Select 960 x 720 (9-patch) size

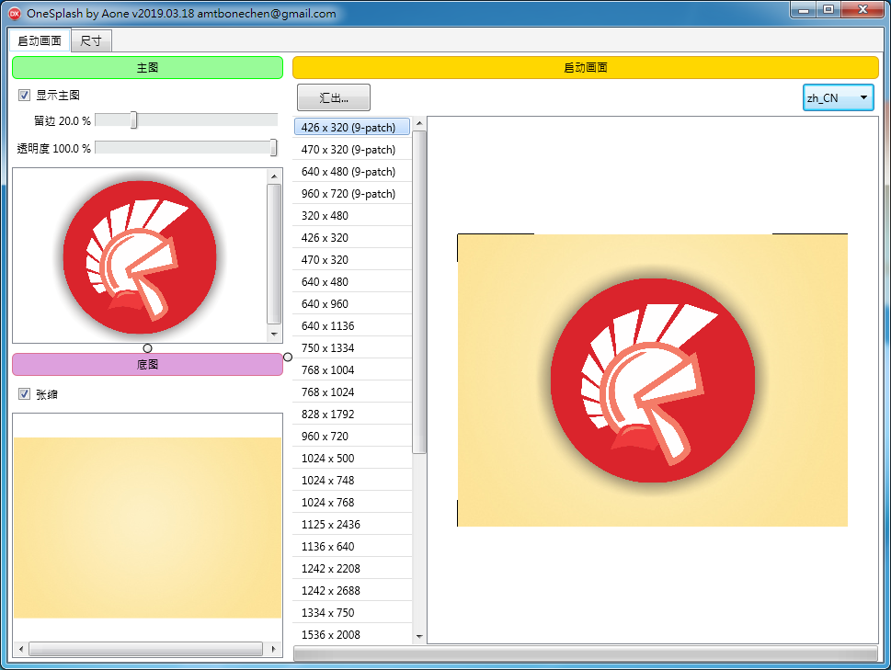[352, 194]
